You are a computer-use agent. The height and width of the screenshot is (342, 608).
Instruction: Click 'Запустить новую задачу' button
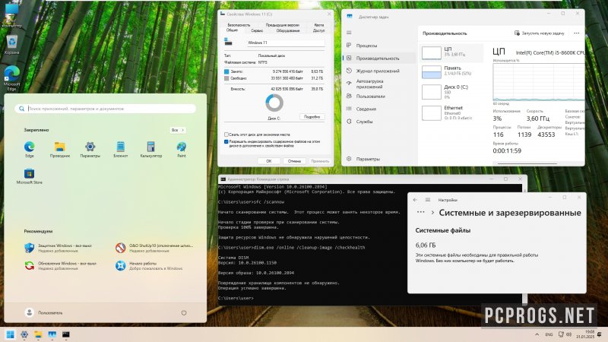point(539,33)
